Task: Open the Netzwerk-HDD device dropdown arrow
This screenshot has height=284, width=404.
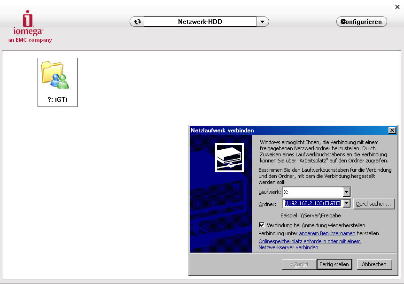Action: [x=263, y=22]
